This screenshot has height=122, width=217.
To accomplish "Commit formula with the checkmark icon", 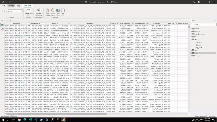I will (x=11, y=20).
